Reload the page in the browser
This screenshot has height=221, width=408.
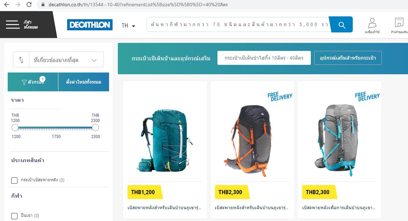[x=29, y=5]
